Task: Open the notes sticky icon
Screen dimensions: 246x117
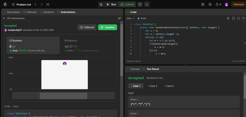Action: point(147,4)
